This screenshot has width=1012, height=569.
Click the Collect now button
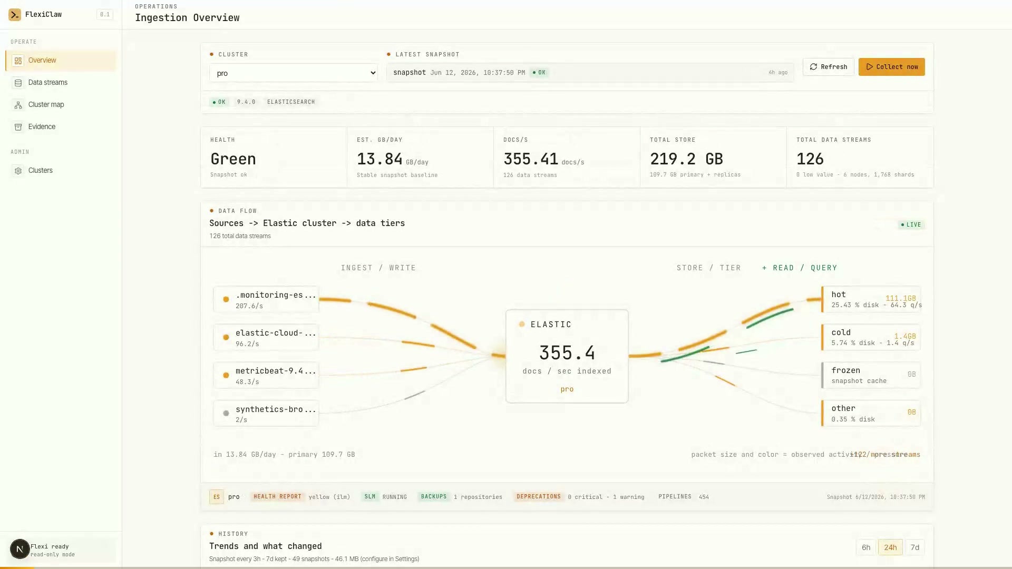[892, 67]
